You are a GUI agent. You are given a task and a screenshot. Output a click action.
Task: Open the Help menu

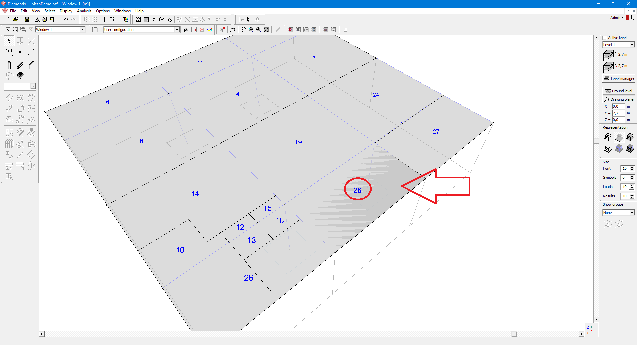(139, 11)
